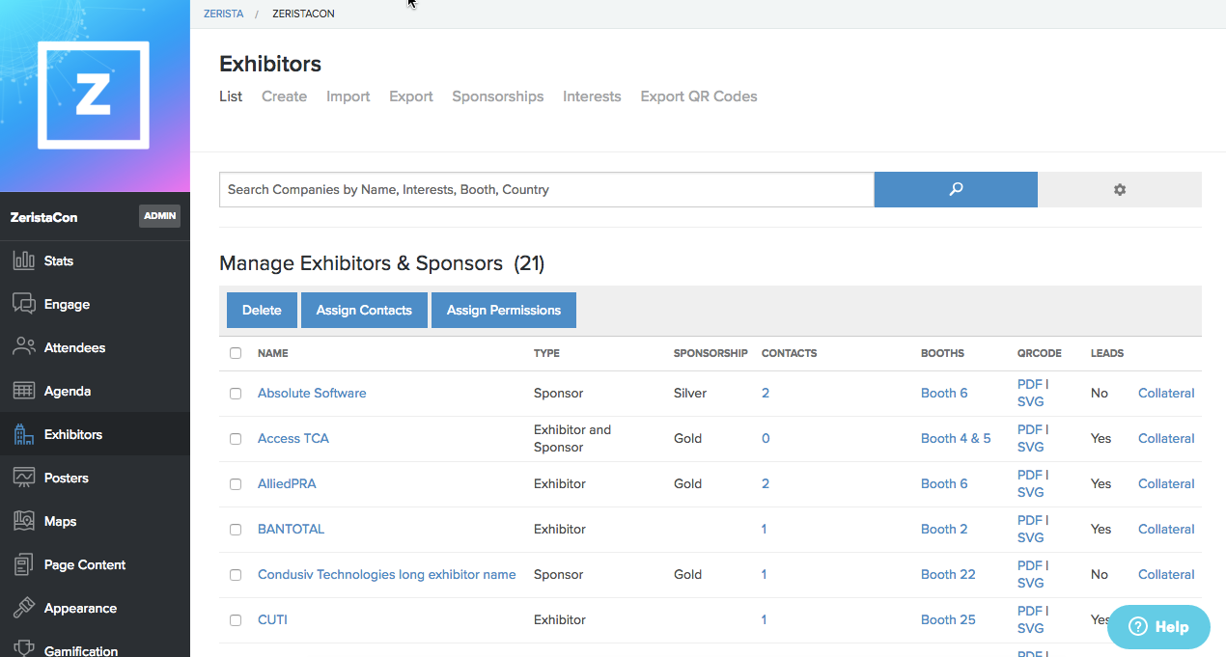Image resolution: width=1226 pixels, height=657 pixels.
Task: Open the Export tab
Action: [x=410, y=96]
